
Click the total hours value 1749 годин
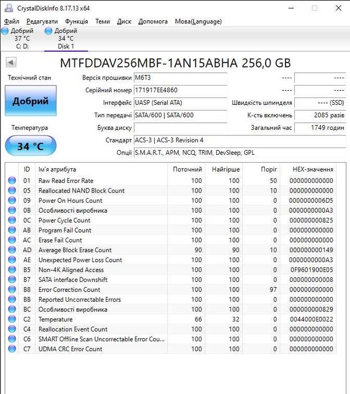(320, 128)
